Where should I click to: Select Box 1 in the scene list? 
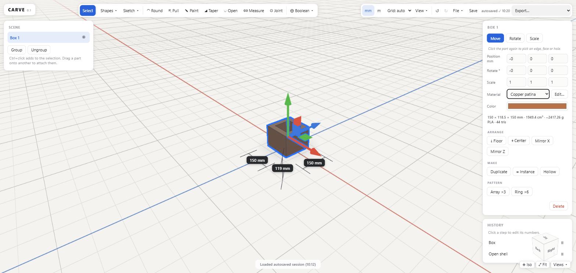48,37
